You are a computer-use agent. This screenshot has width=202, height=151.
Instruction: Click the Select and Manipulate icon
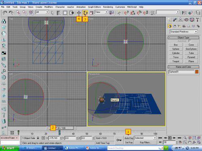[119, 13]
